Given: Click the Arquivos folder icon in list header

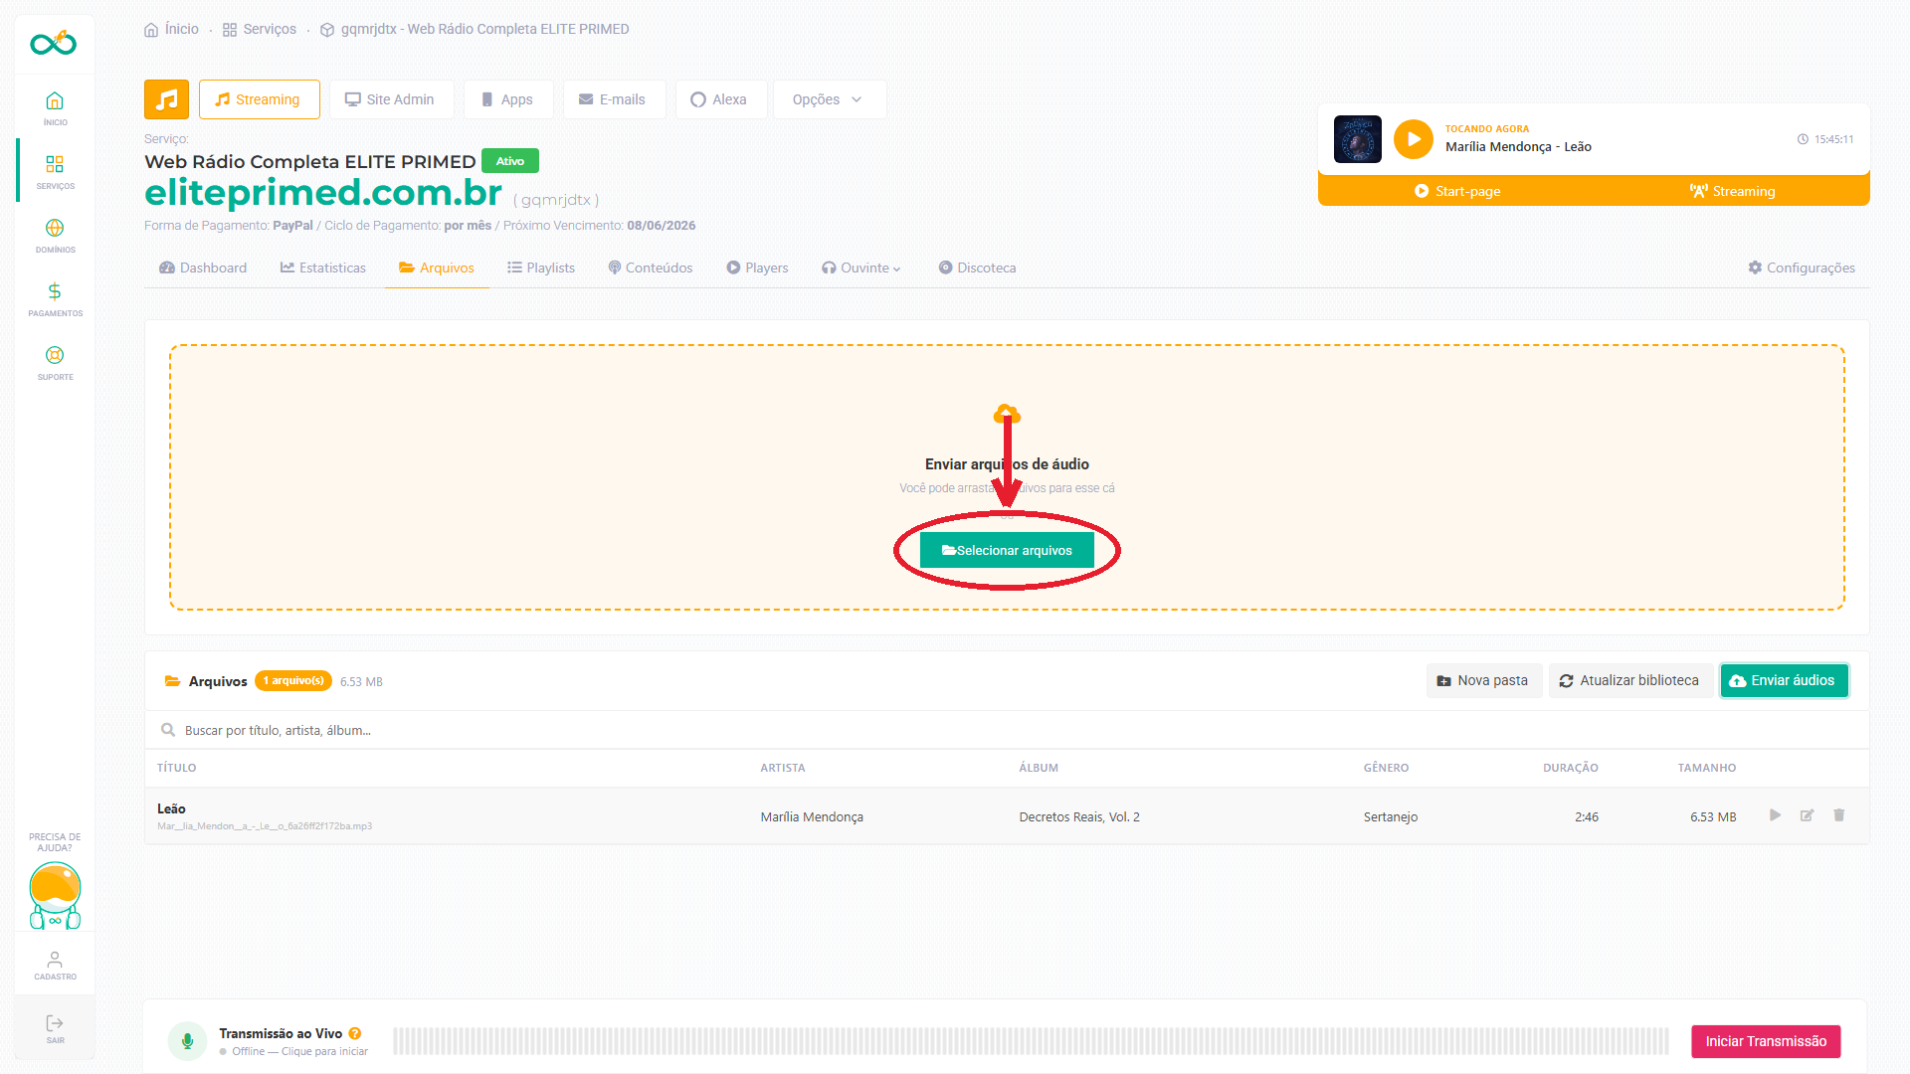Looking at the screenshot, I should [x=172, y=681].
